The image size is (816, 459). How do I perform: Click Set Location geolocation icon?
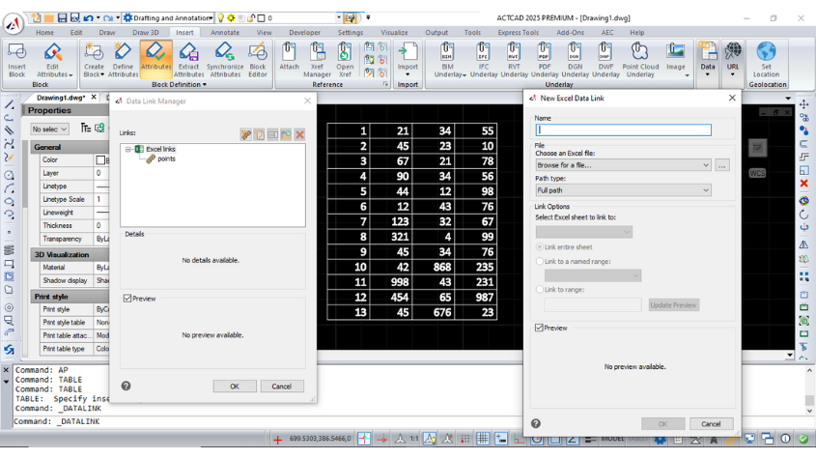(766, 60)
